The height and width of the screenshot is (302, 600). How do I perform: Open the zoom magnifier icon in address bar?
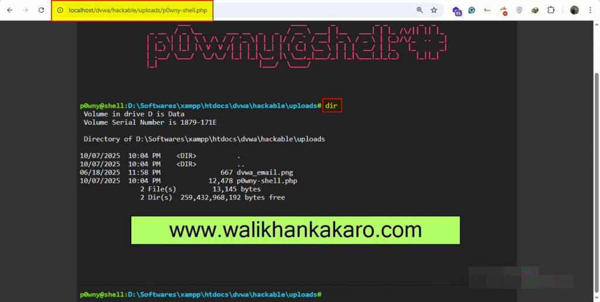click(x=420, y=10)
